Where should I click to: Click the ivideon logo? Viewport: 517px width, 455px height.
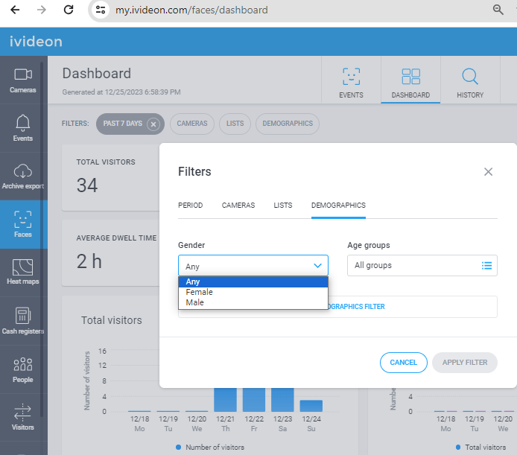click(x=36, y=42)
